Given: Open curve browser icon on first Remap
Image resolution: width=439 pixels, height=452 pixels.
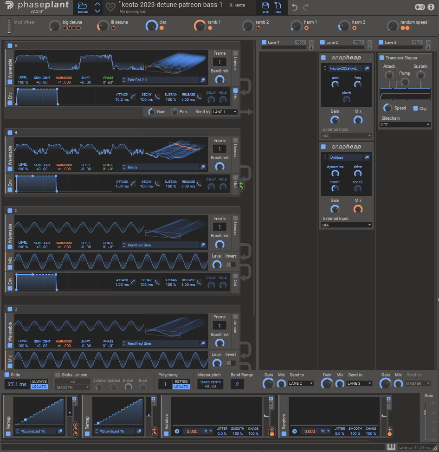Looking at the screenshot, I should pyautogui.click(x=60, y=431).
